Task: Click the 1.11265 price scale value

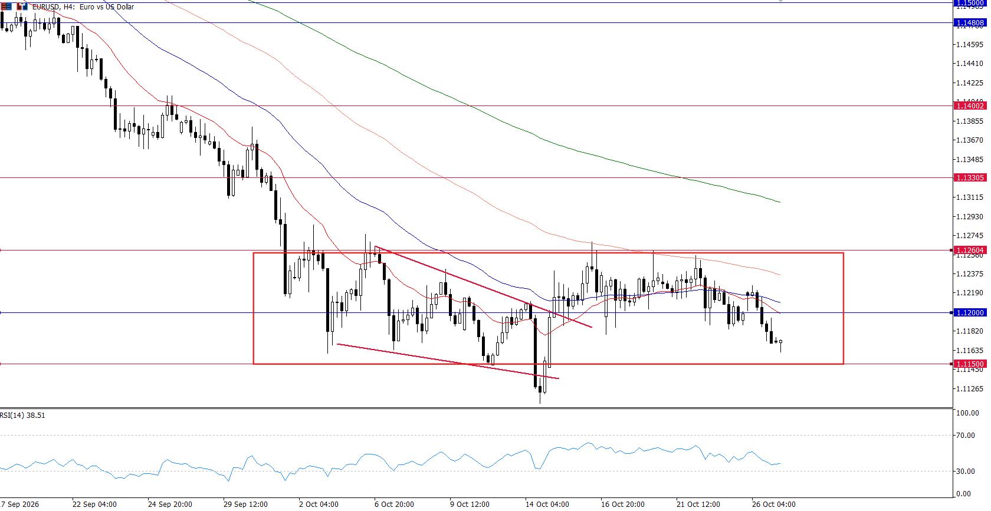Action: point(970,389)
